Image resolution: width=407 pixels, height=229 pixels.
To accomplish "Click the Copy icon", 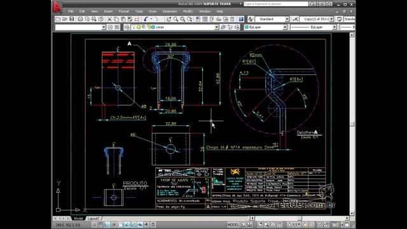I will 116,19.
